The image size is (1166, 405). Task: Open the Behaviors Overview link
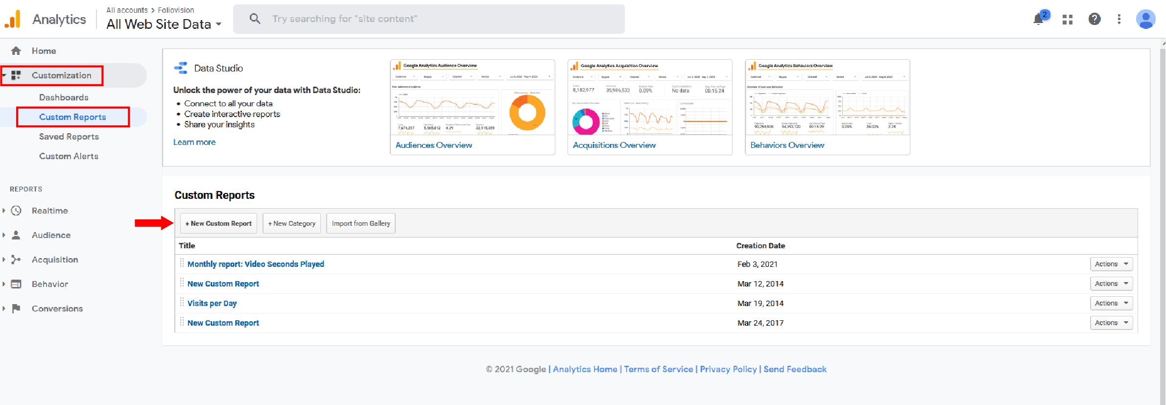tap(787, 145)
